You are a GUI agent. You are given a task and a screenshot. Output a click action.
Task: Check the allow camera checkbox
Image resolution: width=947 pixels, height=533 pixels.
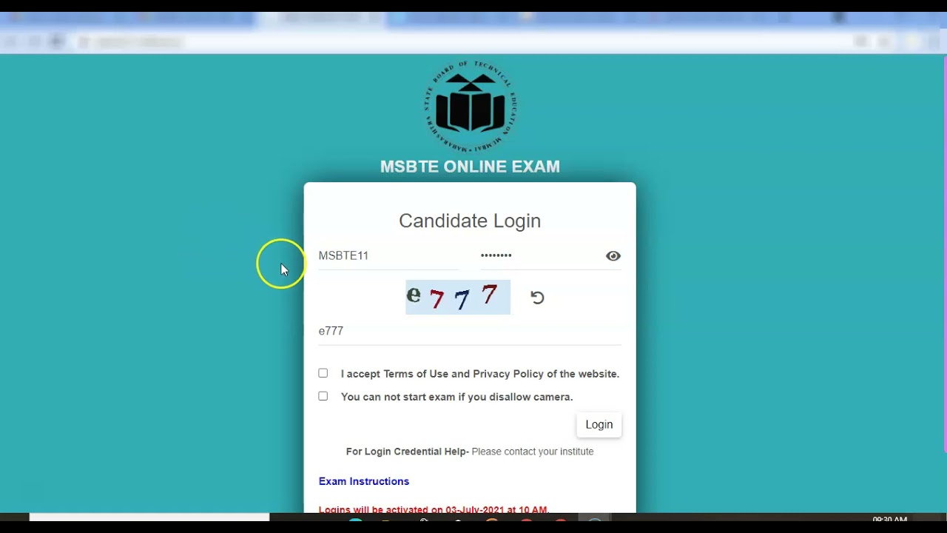pos(323,396)
